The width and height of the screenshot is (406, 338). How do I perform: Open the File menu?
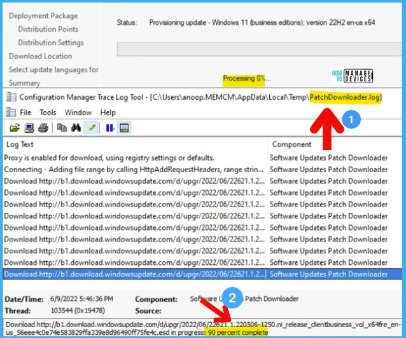click(25, 112)
